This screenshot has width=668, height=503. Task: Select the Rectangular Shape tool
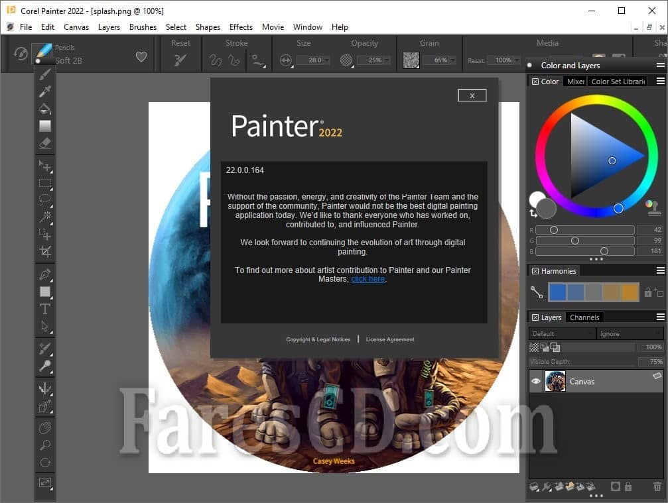(44, 292)
